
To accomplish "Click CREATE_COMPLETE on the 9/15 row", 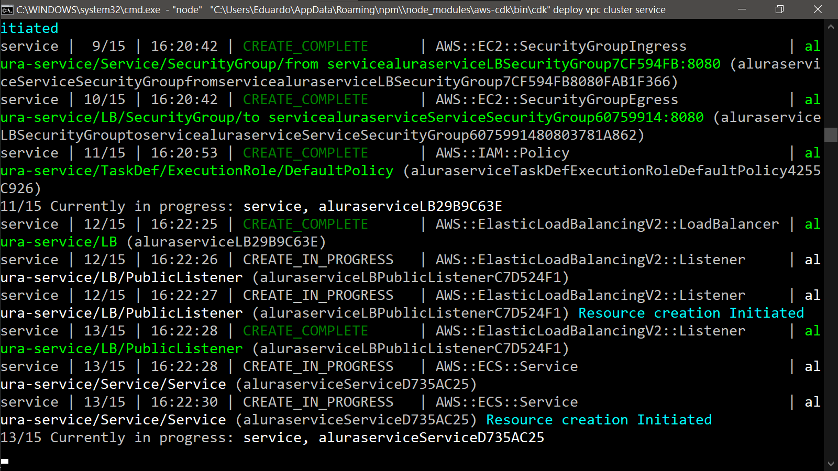I will [305, 46].
